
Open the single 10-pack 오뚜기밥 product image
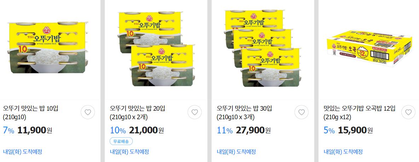pos(47,47)
